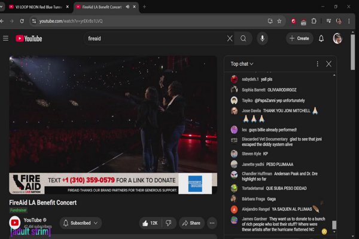Select the FireAid LA Benefit Concert tab
This screenshot has height=239, width=359.
(101, 7)
